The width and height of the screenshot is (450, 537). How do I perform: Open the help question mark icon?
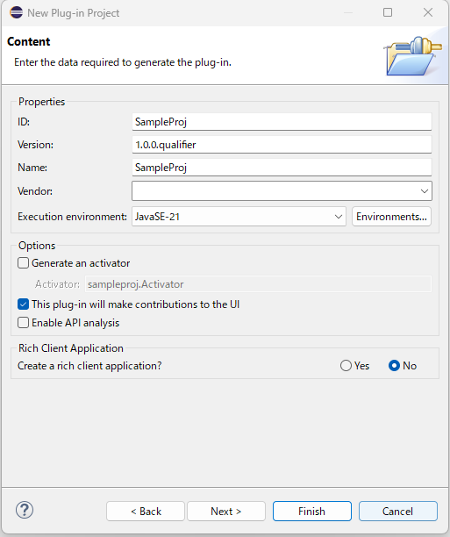[25, 510]
